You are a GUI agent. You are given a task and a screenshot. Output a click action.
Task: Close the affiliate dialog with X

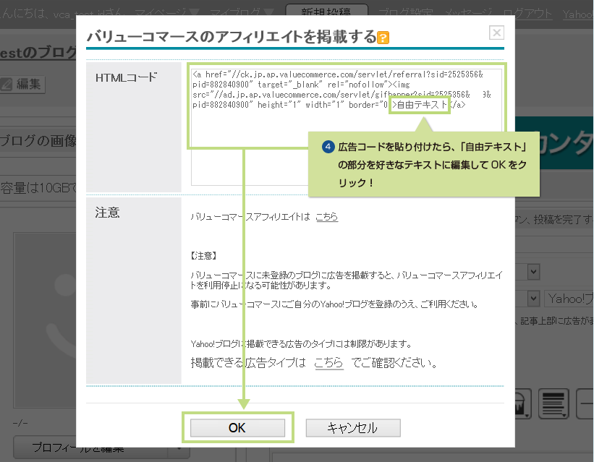coord(496,33)
